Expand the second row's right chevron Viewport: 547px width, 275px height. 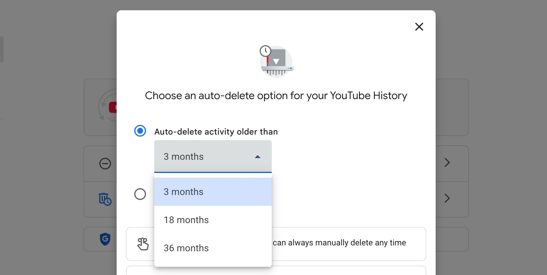(447, 198)
